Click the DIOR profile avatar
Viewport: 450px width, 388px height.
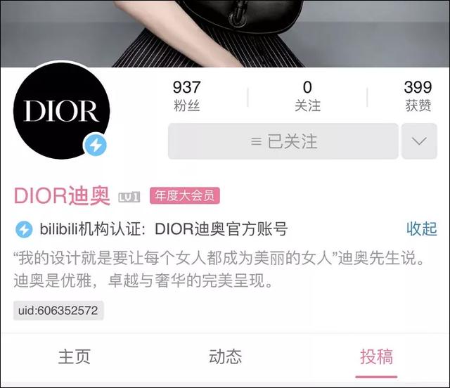pos(61,111)
